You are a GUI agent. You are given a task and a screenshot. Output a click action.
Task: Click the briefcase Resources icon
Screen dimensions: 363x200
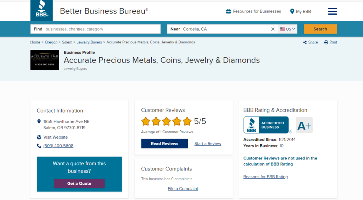point(228,11)
